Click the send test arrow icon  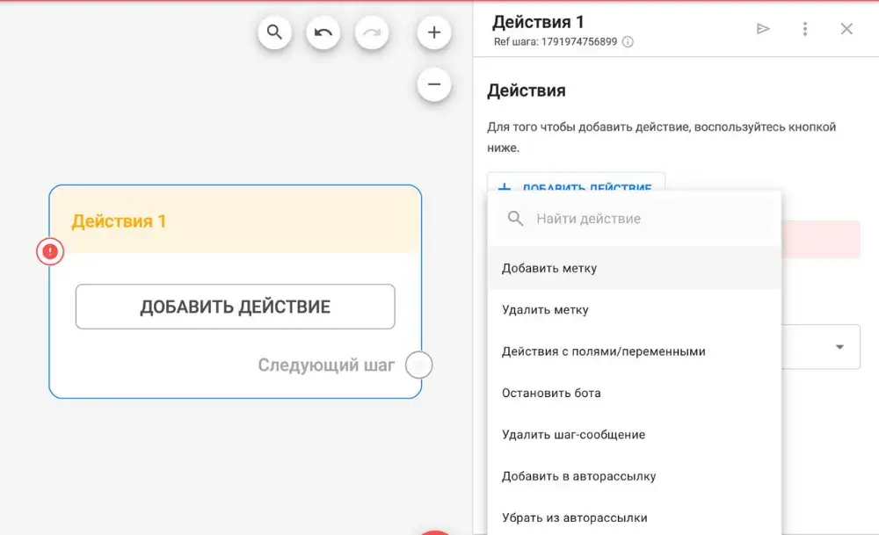[763, 29]
